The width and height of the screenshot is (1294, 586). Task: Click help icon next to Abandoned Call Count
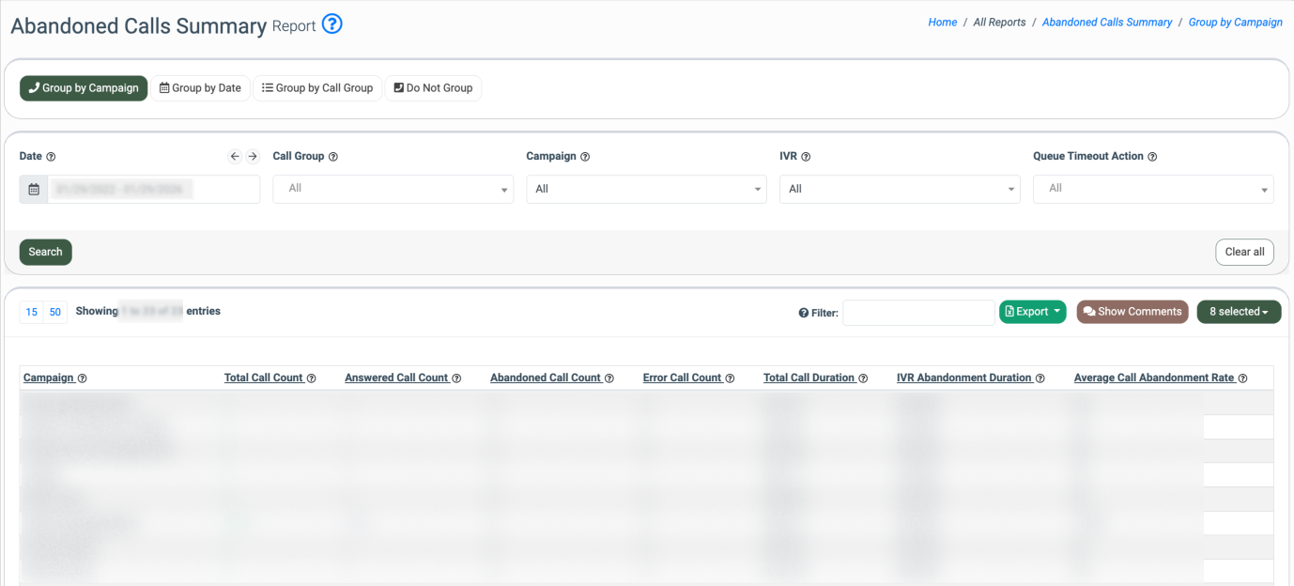[609, 378]
